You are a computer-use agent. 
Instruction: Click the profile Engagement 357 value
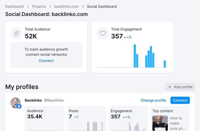[x=116, y=117]
